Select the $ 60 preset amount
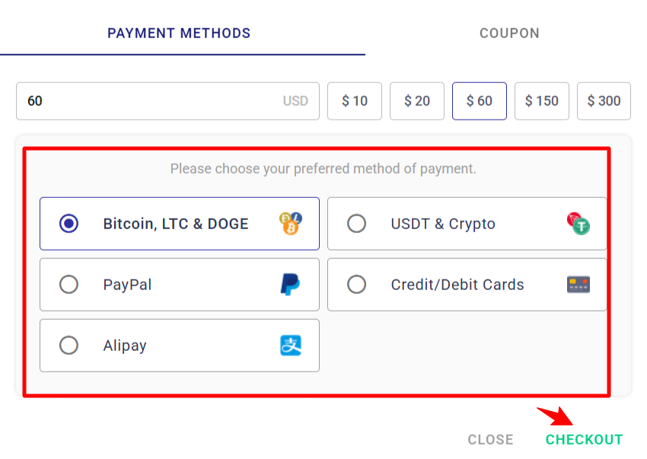The width and height of the screenshot is (647, 459). pyautogui.click(x=480, y=101)
